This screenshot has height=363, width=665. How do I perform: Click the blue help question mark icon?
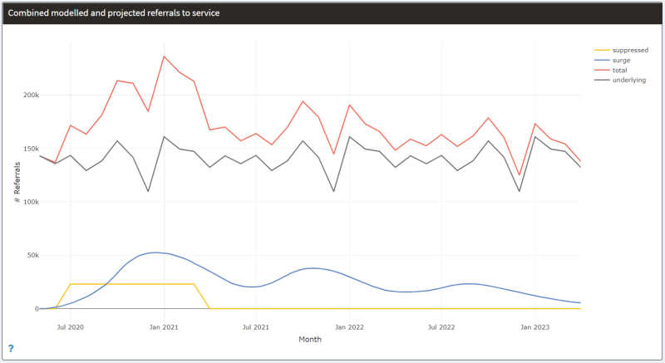[x=11, y=348]
